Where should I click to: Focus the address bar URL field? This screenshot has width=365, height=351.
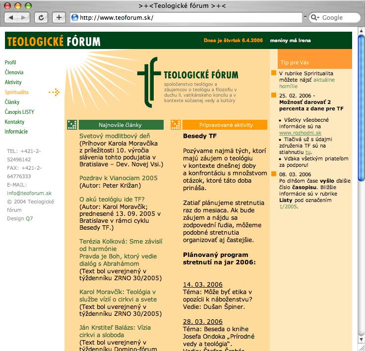[x=186, y=17]
